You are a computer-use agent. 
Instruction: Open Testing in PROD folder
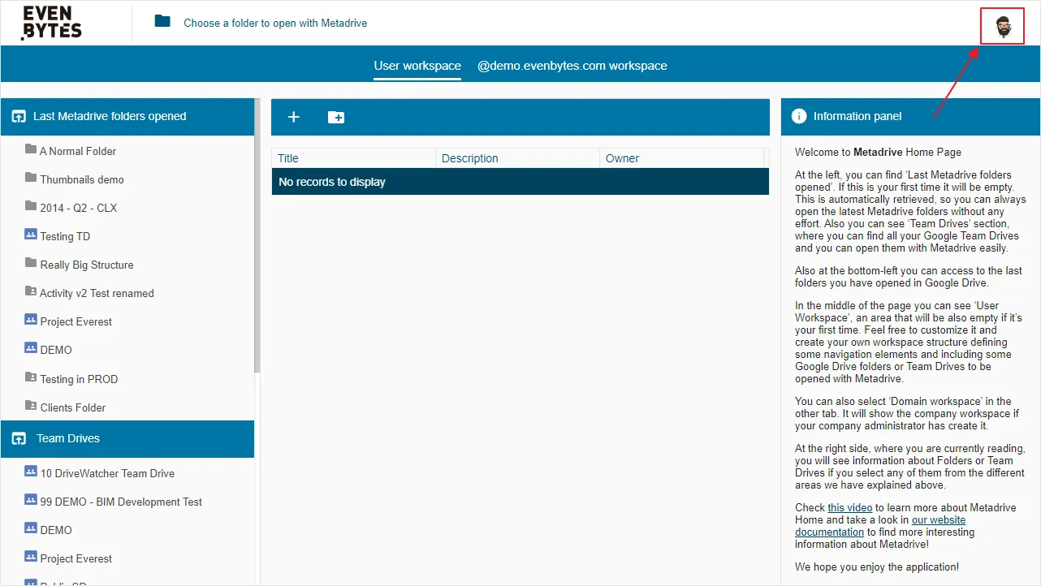point(79,379)
